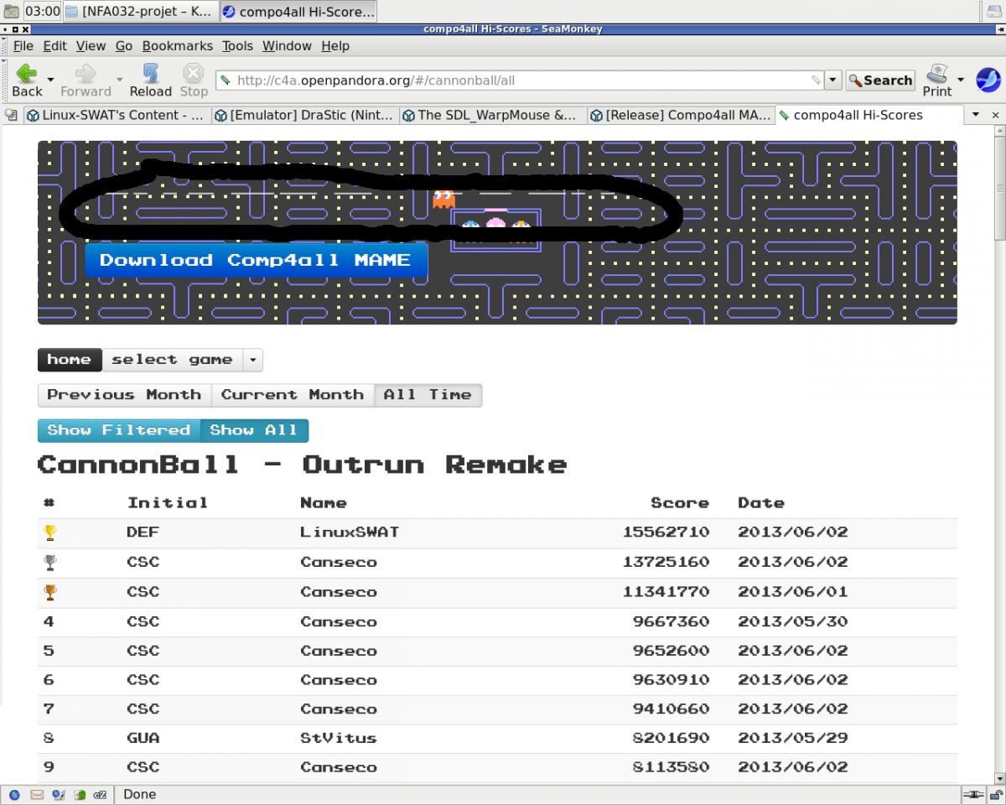1006x805 pixels.
Task: Reload the page with the Reload icon
Action: (x=150, y=74)
